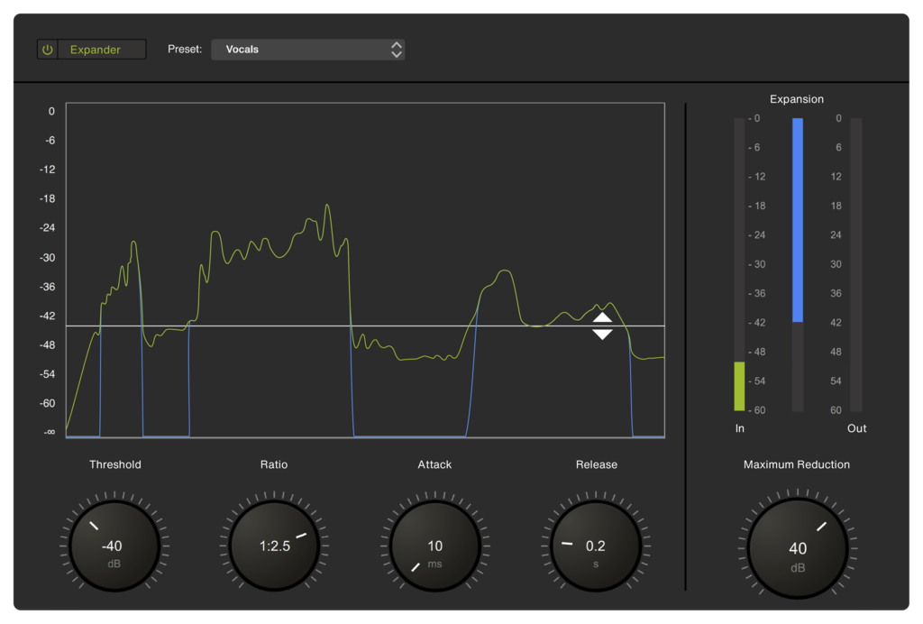Click the -42 graph axis label
Screen dimensions: 923x624
tap(47, 316)
